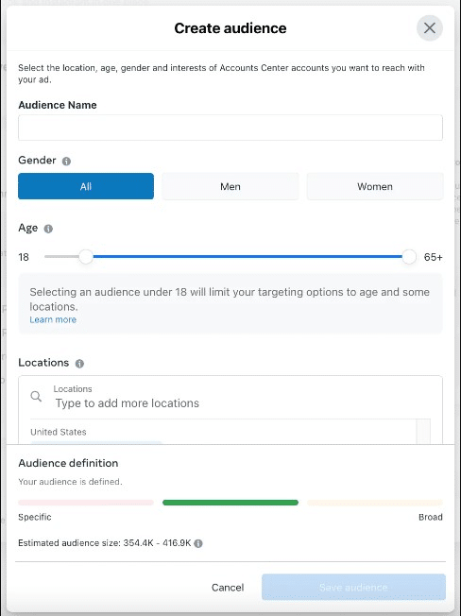Click the green audience definition meter segment

click(x=230, y=503)
